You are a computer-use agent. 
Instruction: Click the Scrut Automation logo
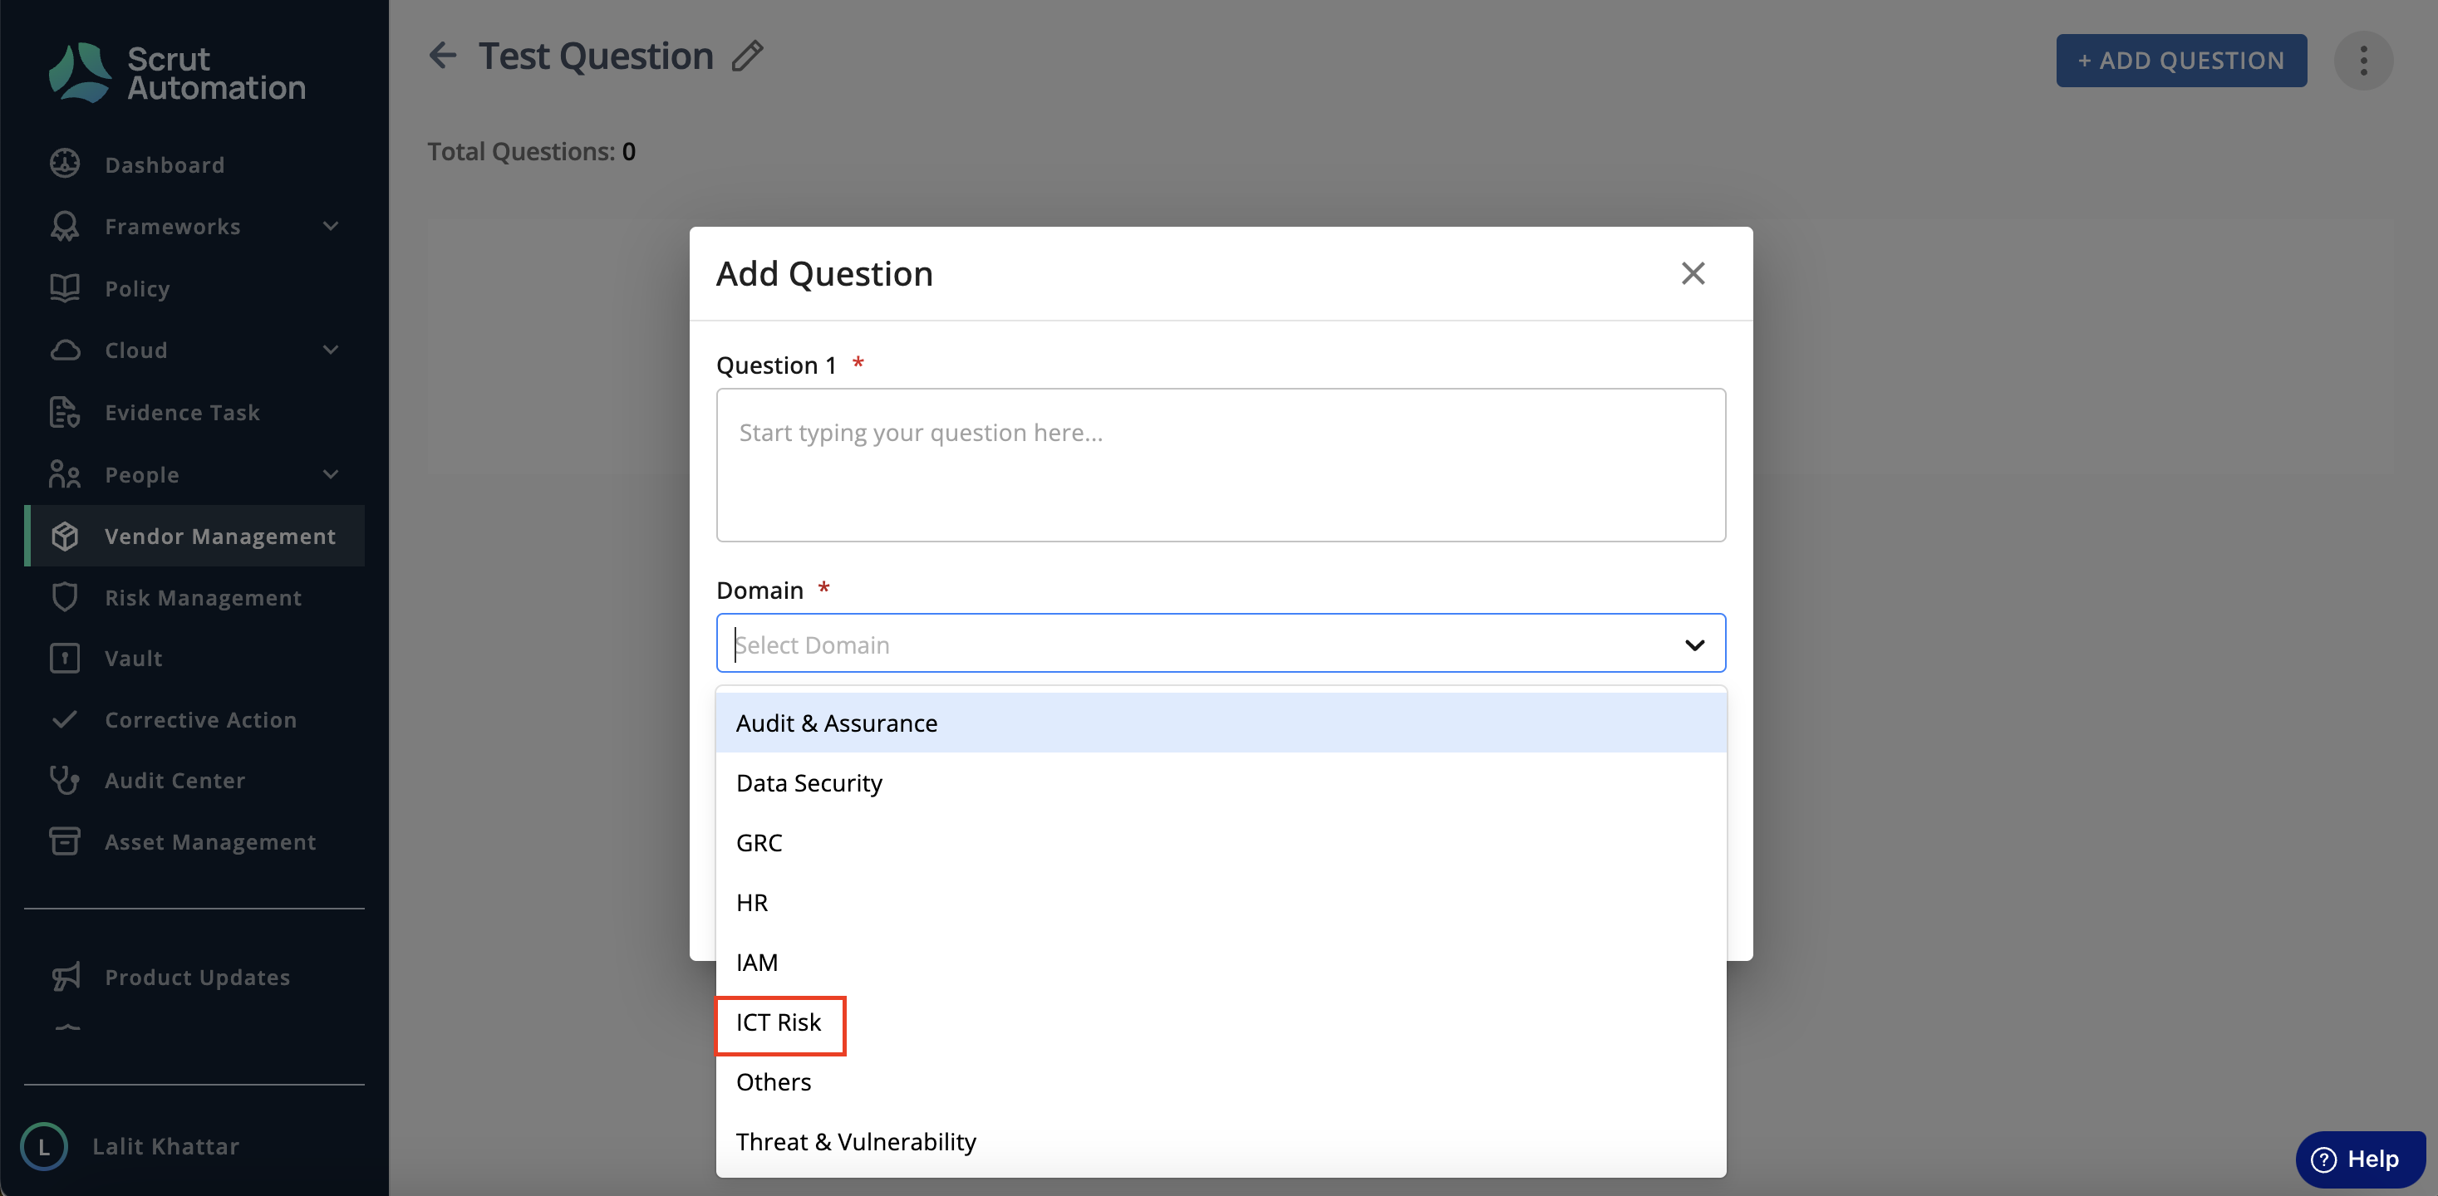(x=177, y=73)
